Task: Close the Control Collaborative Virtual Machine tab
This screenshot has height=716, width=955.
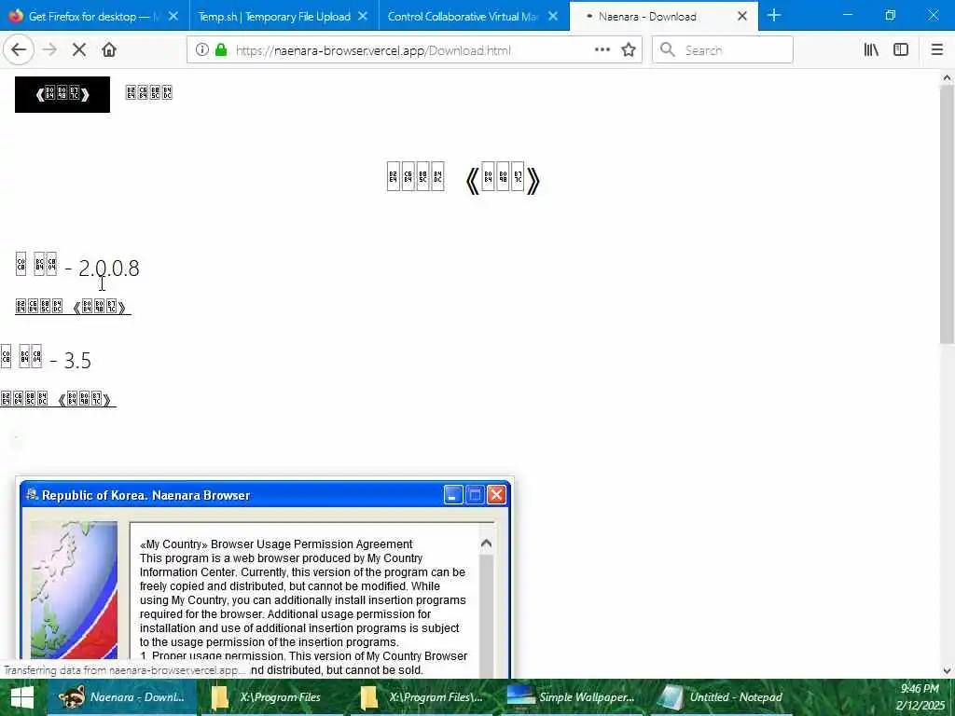Action: [x=553, y=16]
